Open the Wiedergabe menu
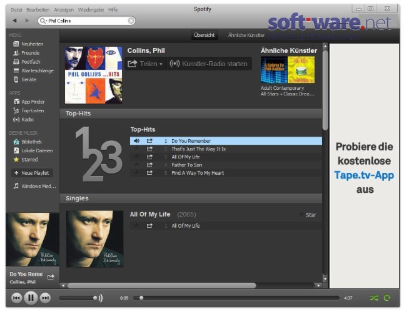 91,10
